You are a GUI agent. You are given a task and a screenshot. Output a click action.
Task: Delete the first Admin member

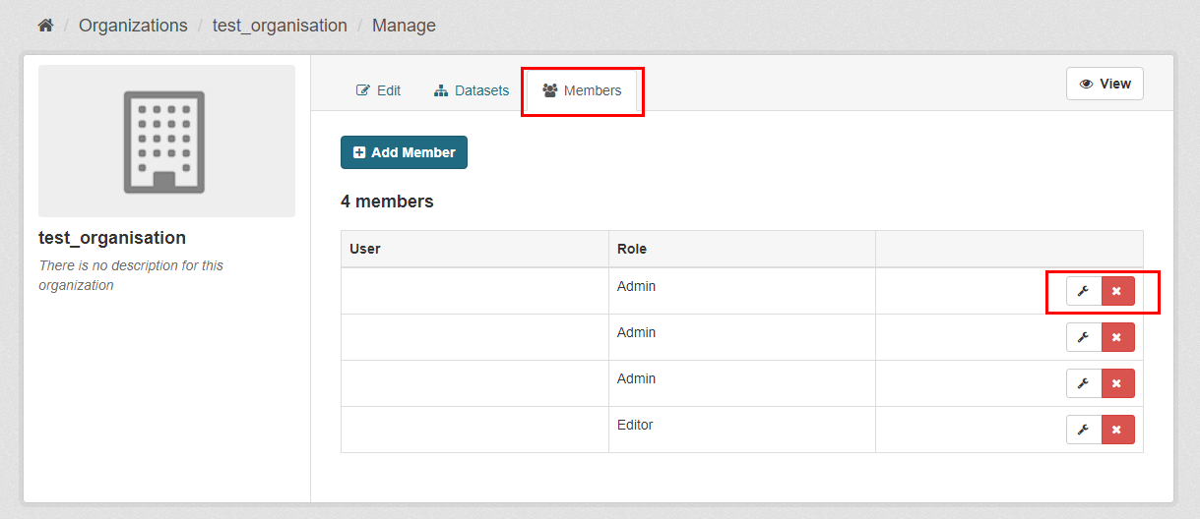[1117, 291]
